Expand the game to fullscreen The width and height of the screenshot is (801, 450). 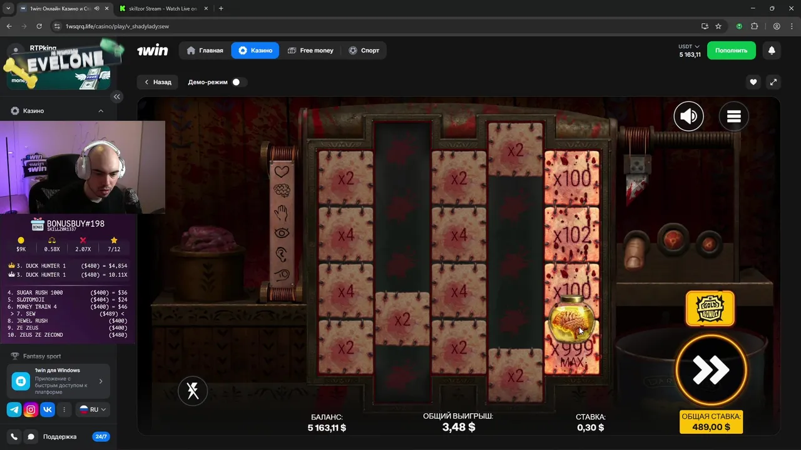coord(773,82)
